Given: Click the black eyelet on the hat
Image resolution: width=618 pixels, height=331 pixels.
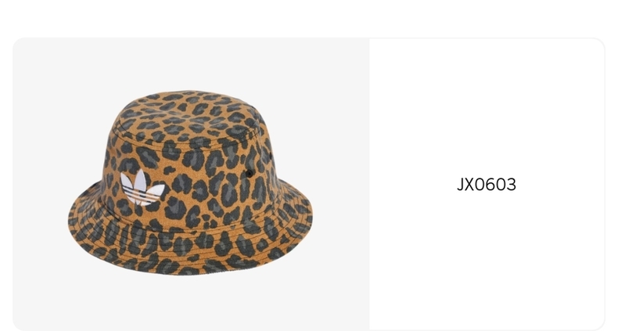Looking at the screenshot, I should [x=249, y=174].
